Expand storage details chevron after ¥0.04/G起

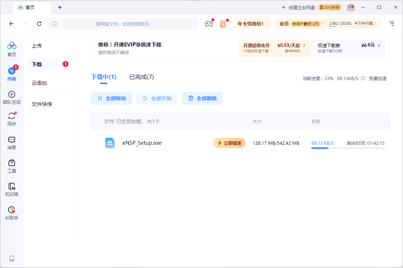point(376,23)
